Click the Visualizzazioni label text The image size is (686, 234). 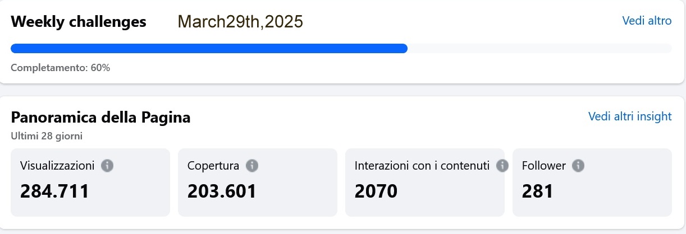[57, 166]
